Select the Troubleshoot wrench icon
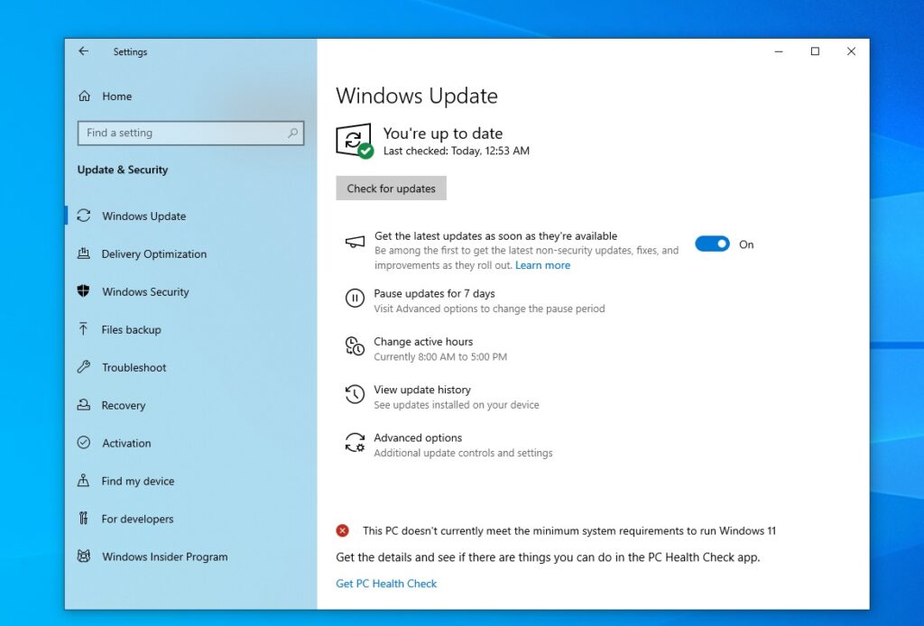The height and width of the screenshot is (626, 924). (84, 367)
